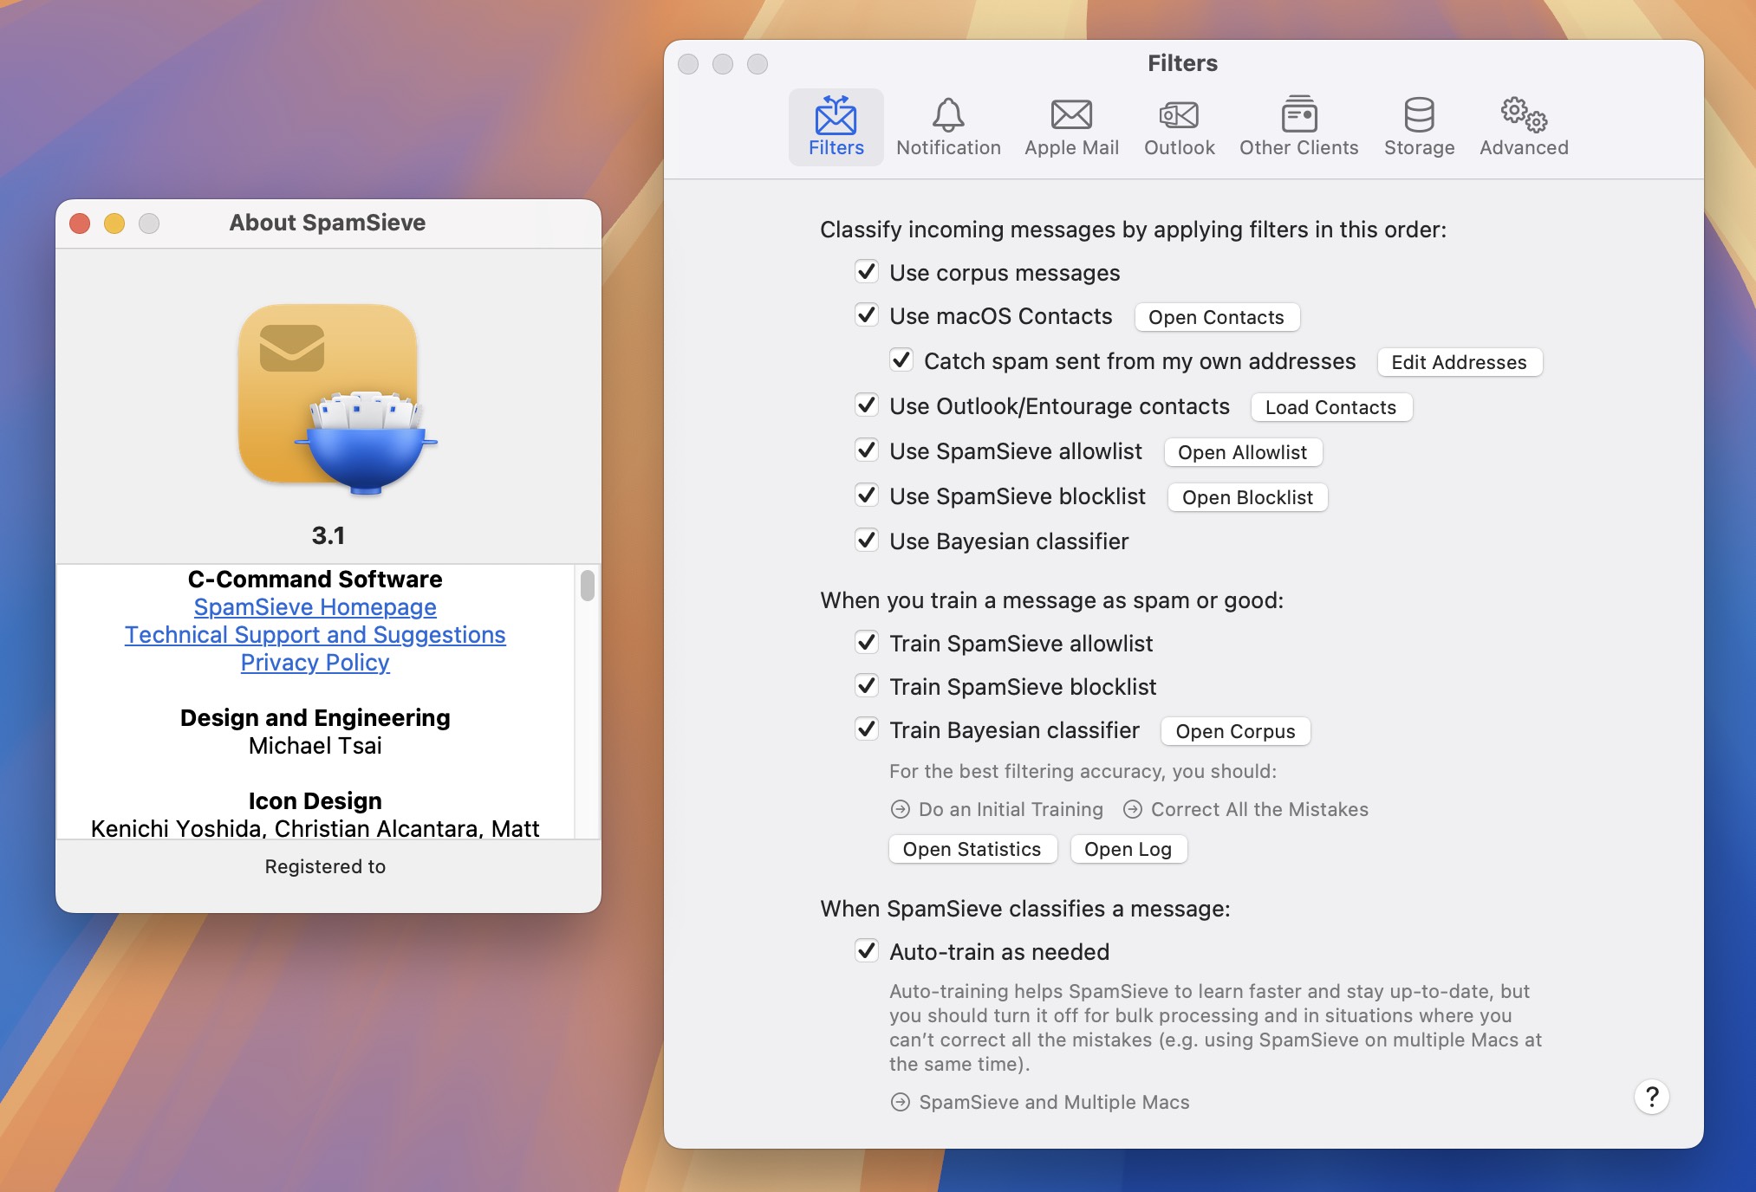Image resolution: width=1756 pixels, height=1192 pixels.
Task: Toggle Use Outlook/Entourage contacts checkbox
Action: [x=867, y=405]
